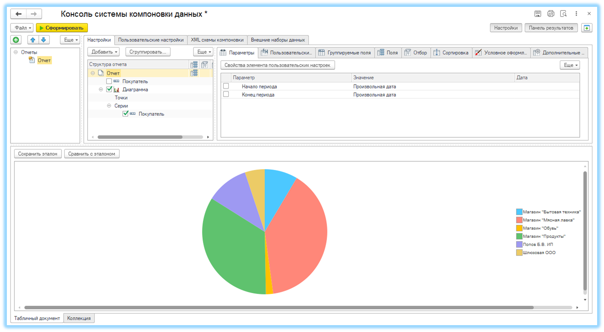Select the Параметры tab
The height and width of the screenshot is (332, 604).
coord(237,53)
